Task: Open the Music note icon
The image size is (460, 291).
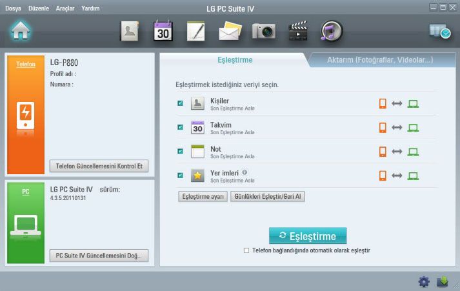Action: click(332, 31)
